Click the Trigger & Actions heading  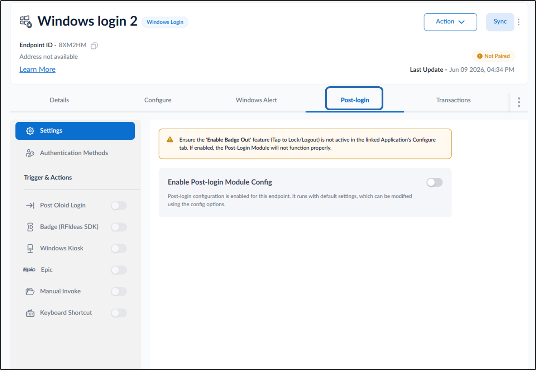[48, 178]
